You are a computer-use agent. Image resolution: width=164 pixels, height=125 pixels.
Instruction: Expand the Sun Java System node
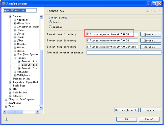tap(15, 55)
